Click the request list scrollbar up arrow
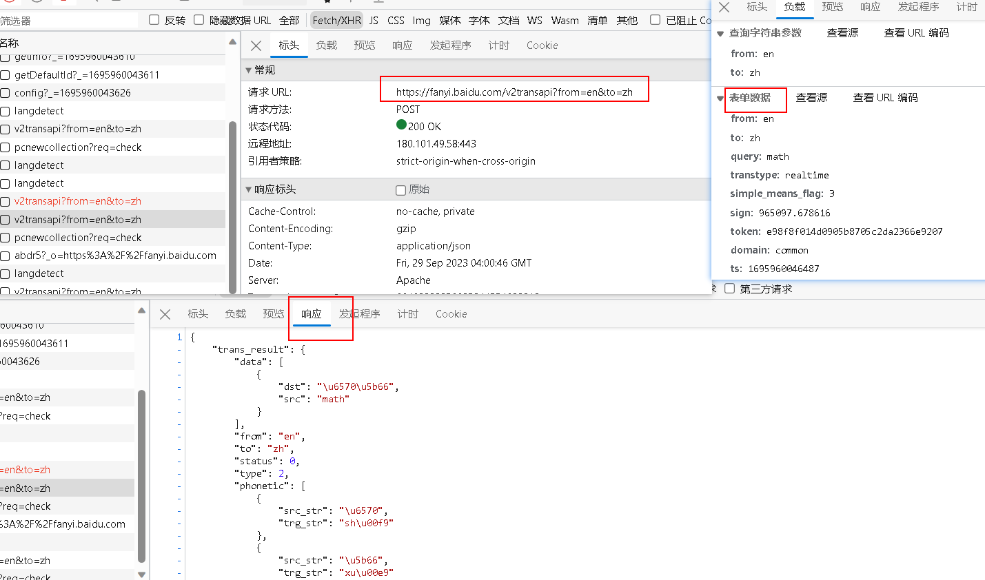The height and width of the screenshot is (580, 985). [x=232, y=42]
